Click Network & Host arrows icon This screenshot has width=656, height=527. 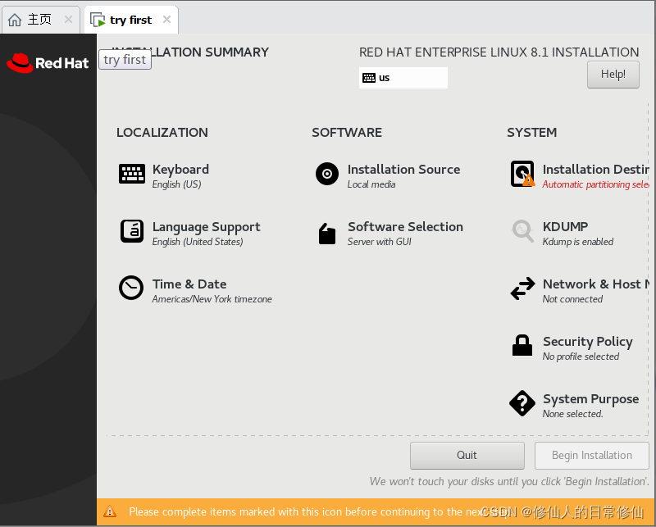click(522, 288)
